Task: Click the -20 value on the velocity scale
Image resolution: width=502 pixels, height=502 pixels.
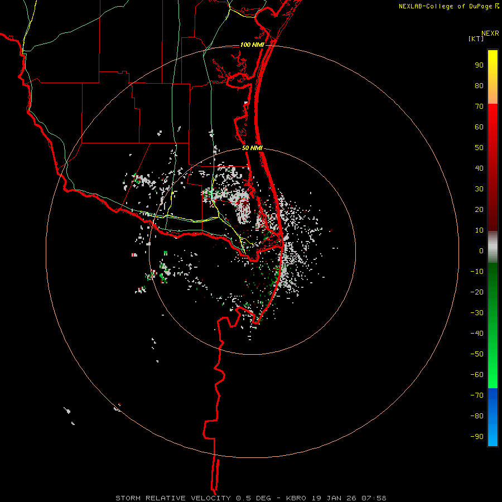Action: tap(477, 292)
